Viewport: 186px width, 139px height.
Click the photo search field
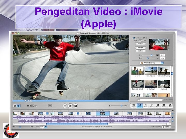click(150, 100)
